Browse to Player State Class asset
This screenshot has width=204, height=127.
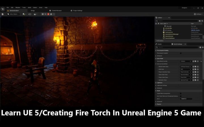point(195,77)
